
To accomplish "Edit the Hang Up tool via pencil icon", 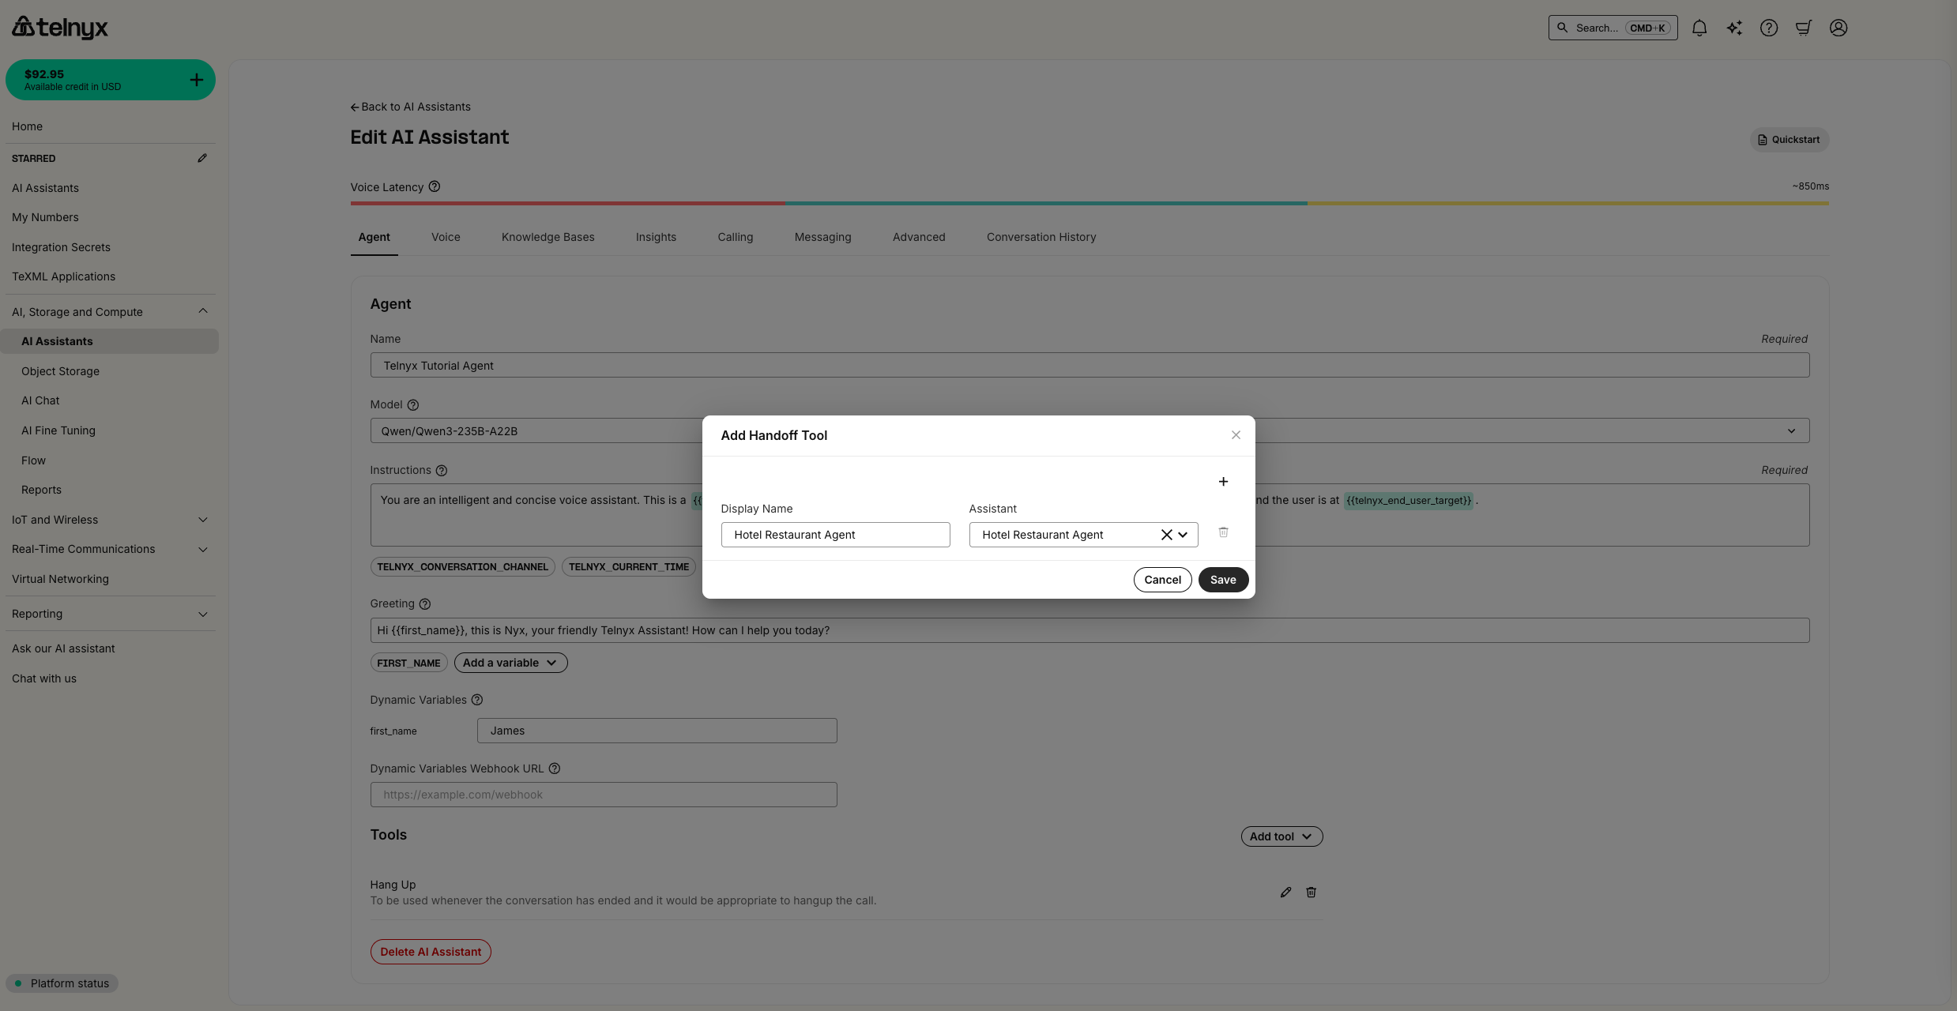I will pos(1285,892).
